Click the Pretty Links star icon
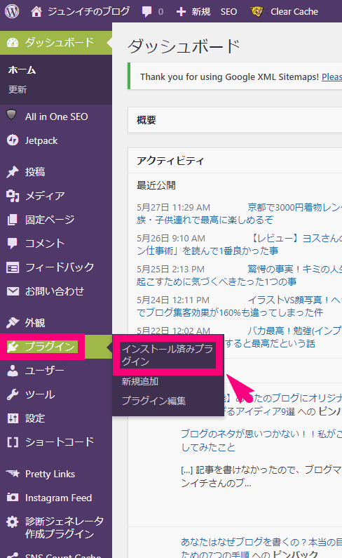 click(13, 473)
